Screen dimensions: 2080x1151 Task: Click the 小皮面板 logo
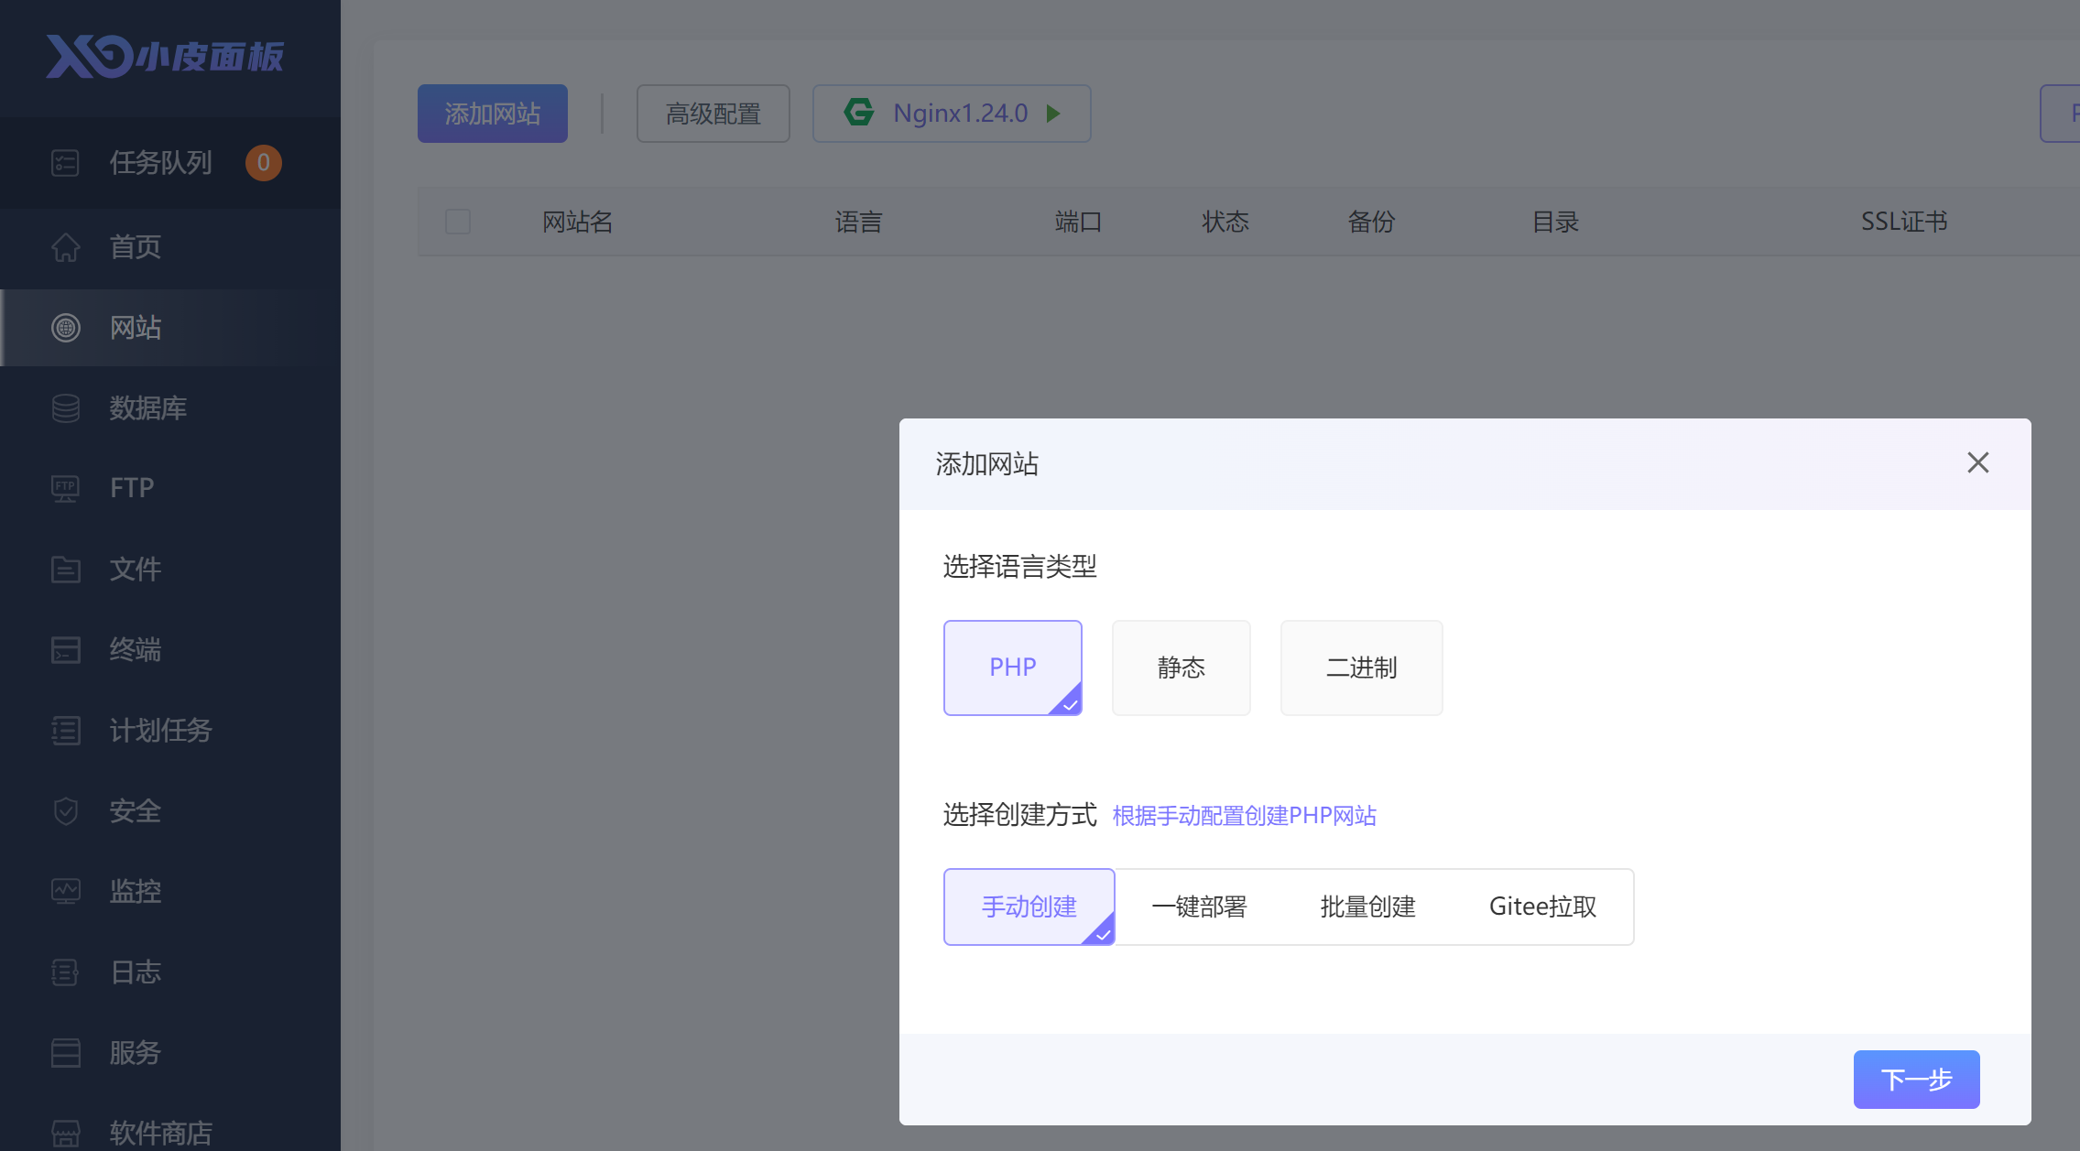click(165, 57)
